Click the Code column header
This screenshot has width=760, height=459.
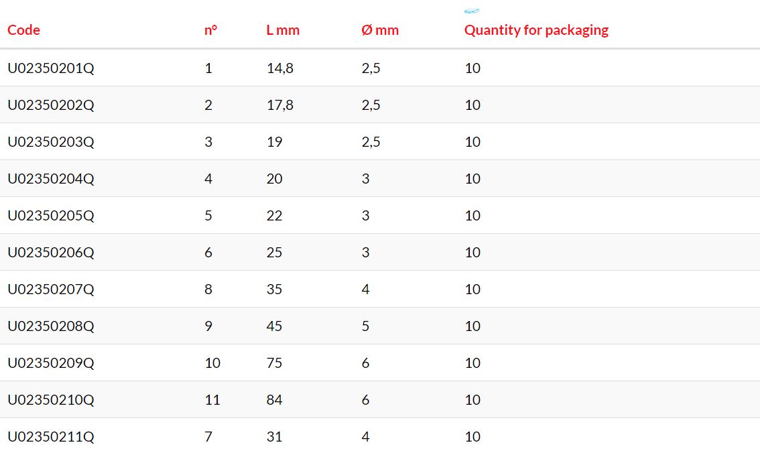[24, 30]
